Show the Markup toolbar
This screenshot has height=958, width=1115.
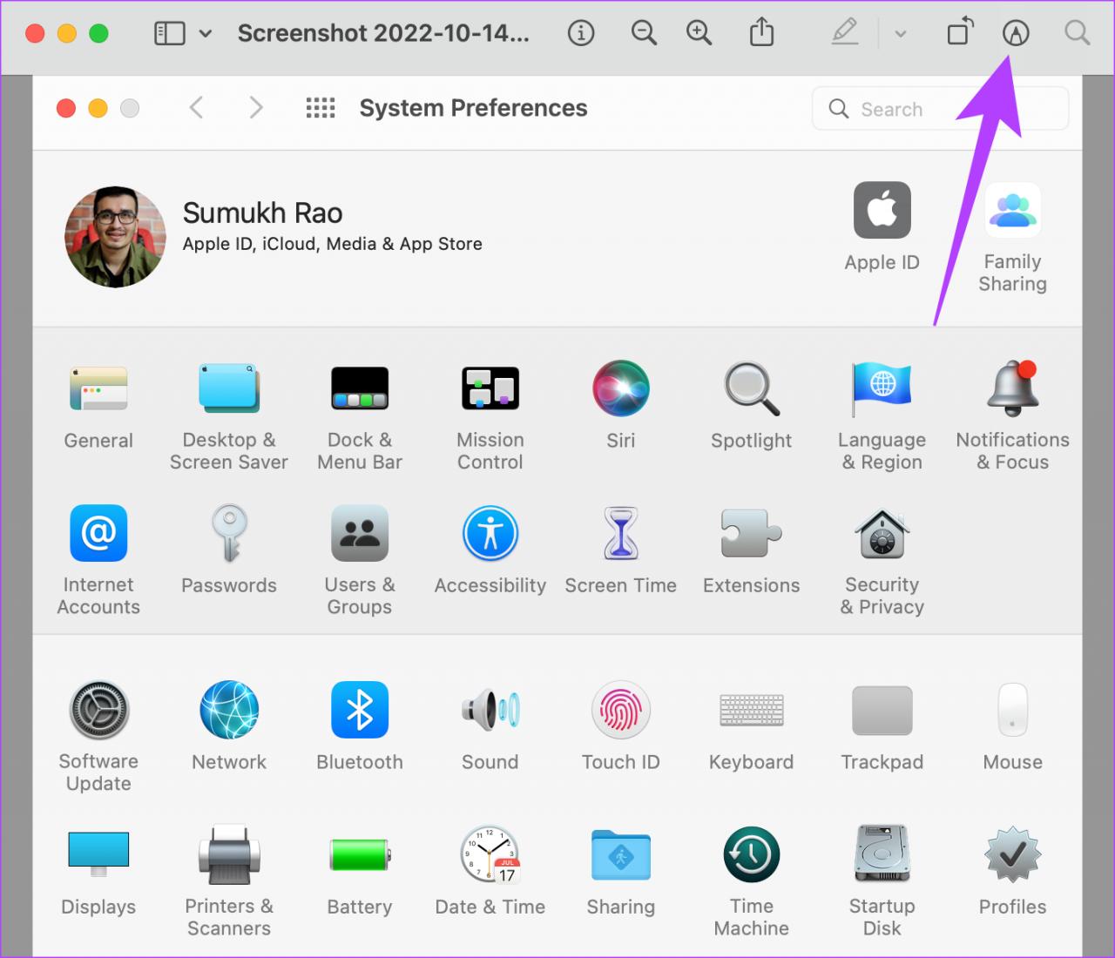tap(1016, 33)
